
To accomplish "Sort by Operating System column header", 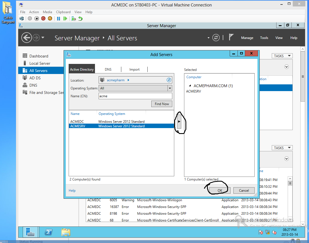I will pos(112,114).
